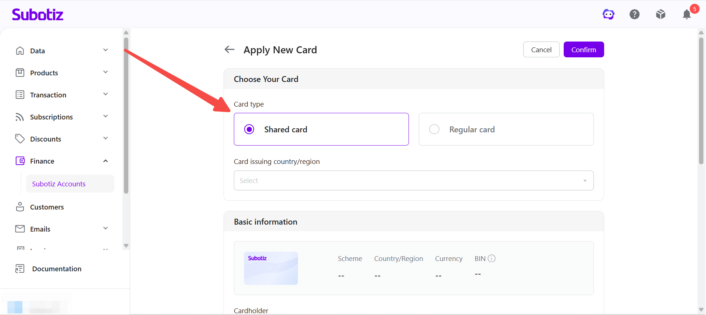Image resolution: width=706 pixels, height=315 pixels.
Task: Click the Documentation icon
Action: [20, 269]
